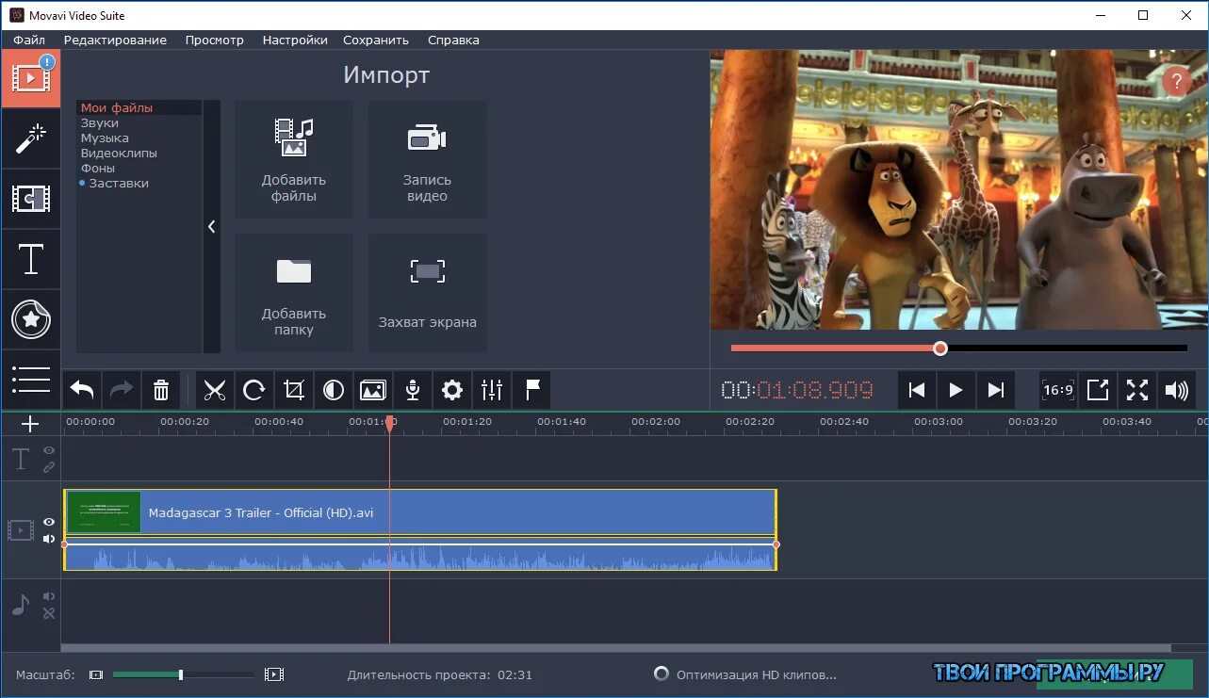Split the clip with scissors tool

215,390
